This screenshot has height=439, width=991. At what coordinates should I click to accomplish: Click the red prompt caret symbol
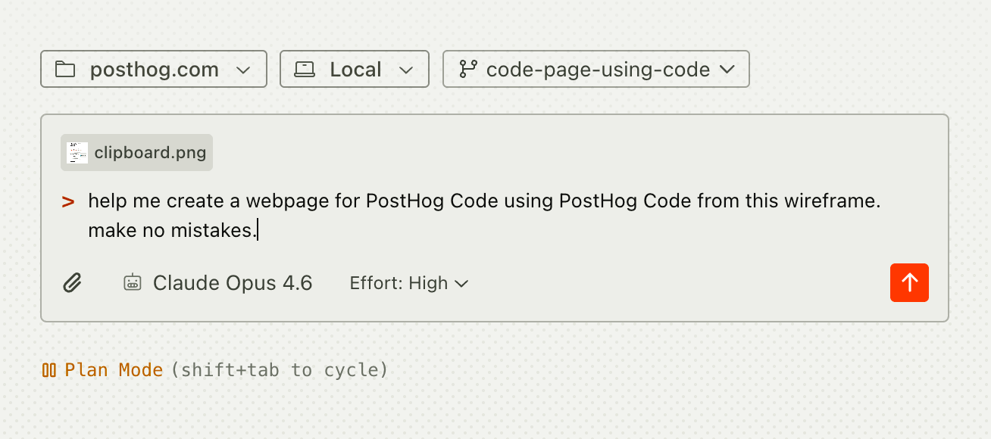tap(68, 202)
